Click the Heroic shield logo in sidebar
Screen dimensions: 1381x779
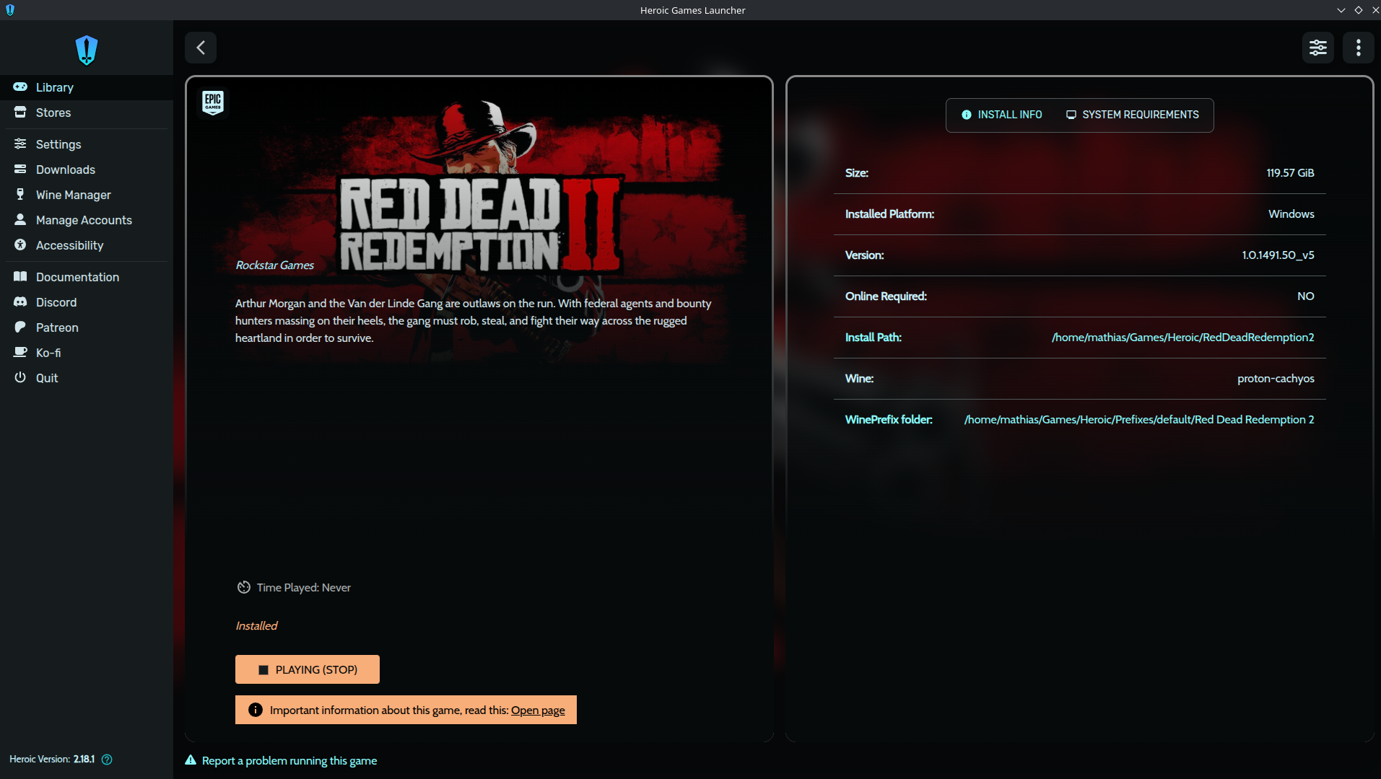[x=87, y=50]
